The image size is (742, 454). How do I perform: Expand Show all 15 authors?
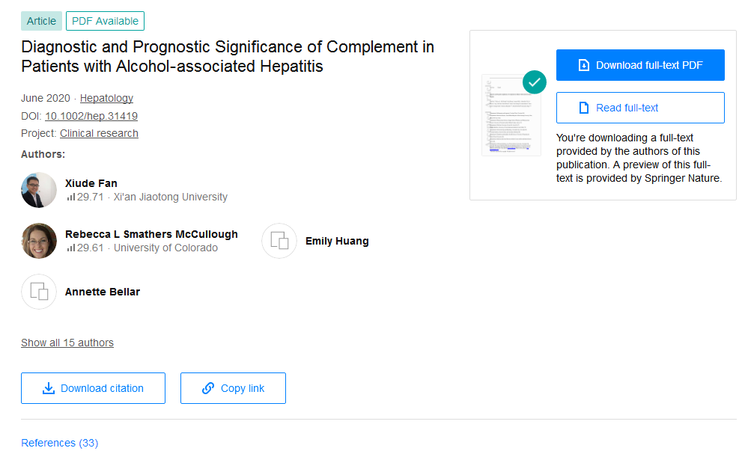(67, 343)
